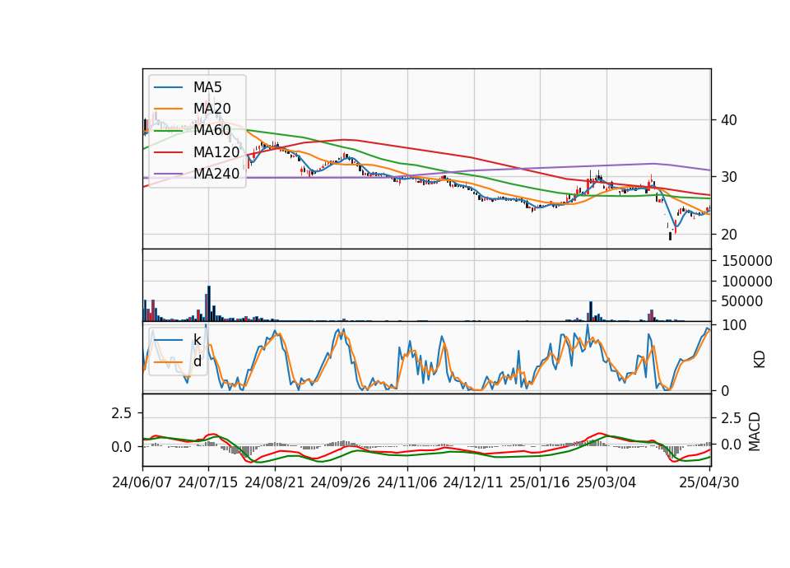Click the tallest volume bar near 24/07/15
The height and width of the screenshot is (568, 790).
pos(209,304)
